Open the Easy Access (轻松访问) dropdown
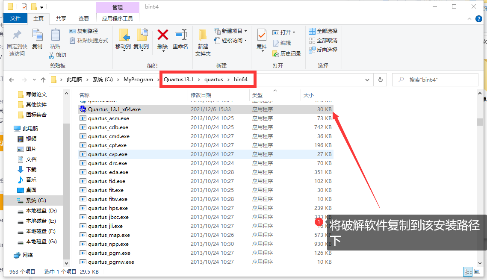Image resolution: width=487 pixels, height=280 pixels. (230, 40)
